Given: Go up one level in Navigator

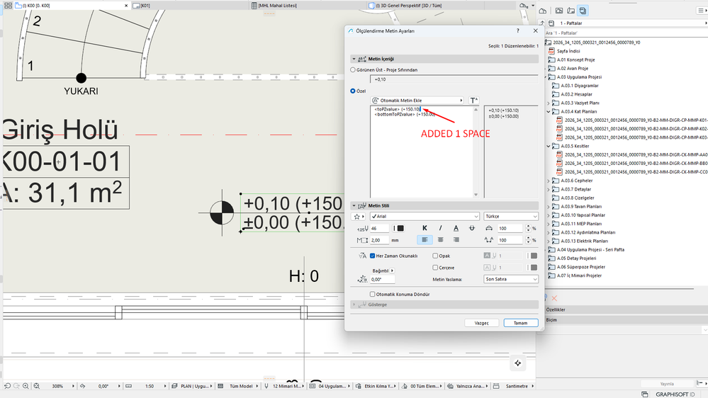Looking at the screenshot, I should coord(542,23).
